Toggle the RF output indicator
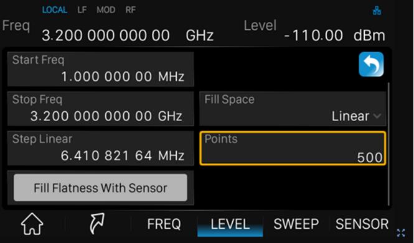 (131, 10)
